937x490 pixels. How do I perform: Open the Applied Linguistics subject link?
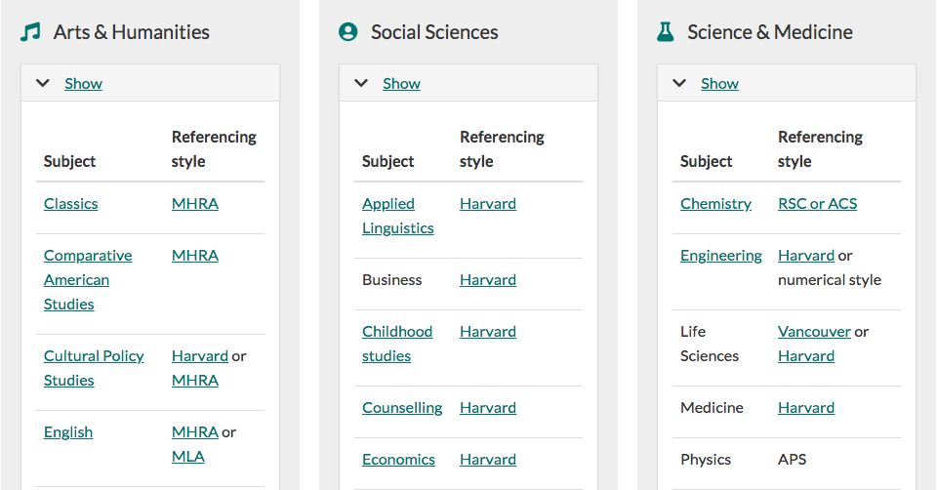(x=398, y=216)
